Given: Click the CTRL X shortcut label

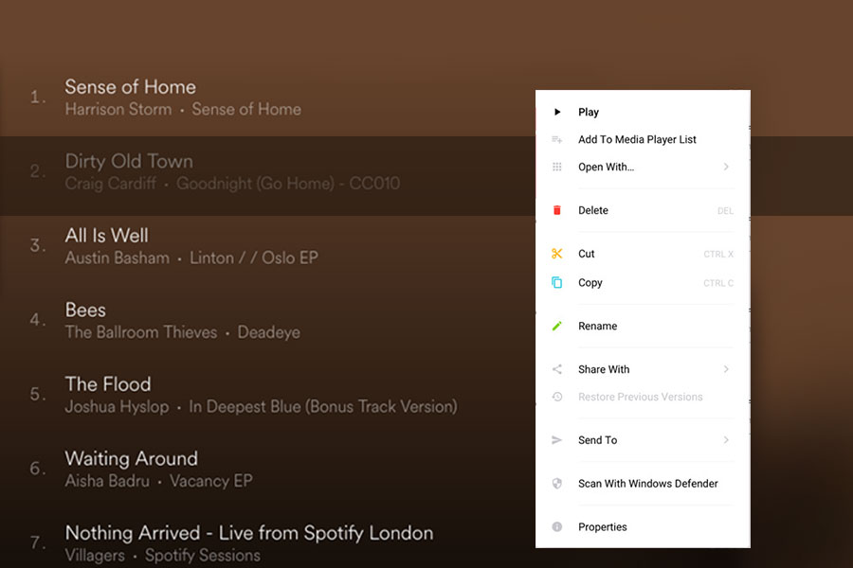Looking at the screenshot, I should tap(718, 255).
